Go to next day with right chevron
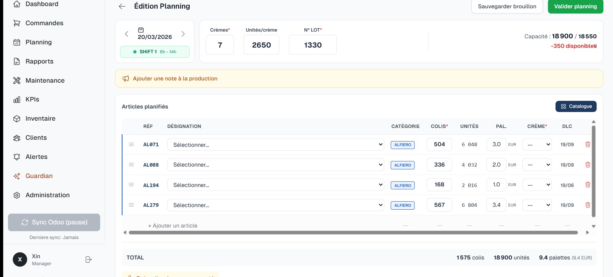This screenshot has width=613, height=277. 183,34
